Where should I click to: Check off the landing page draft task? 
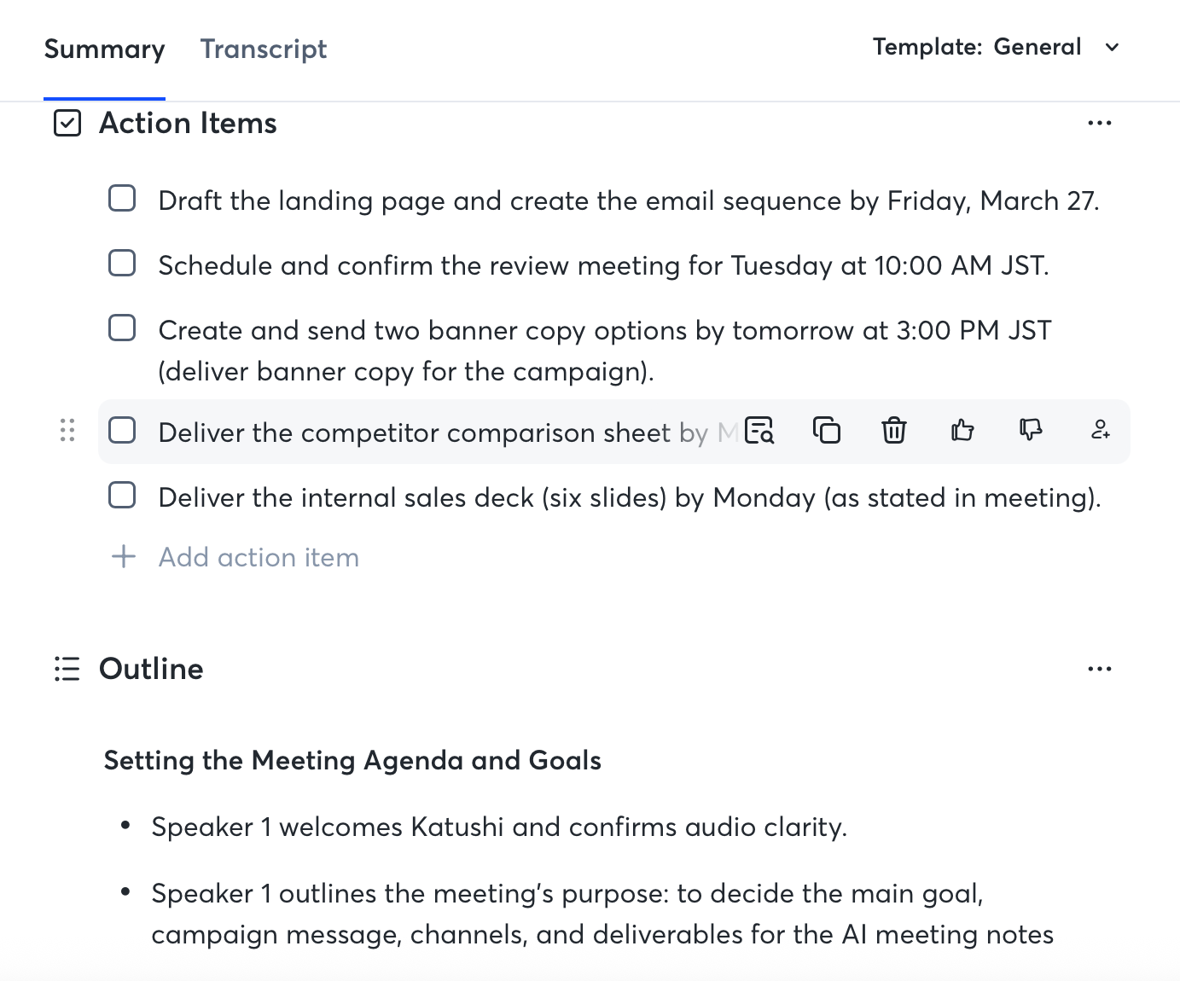point(122,199)
